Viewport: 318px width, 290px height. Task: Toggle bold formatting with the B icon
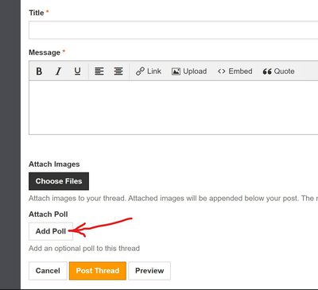point(39,72)
